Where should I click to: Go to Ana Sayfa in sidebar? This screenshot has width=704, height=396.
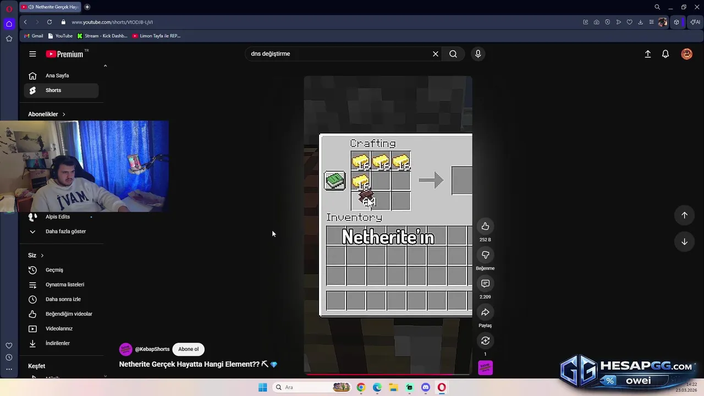[61, 76]
